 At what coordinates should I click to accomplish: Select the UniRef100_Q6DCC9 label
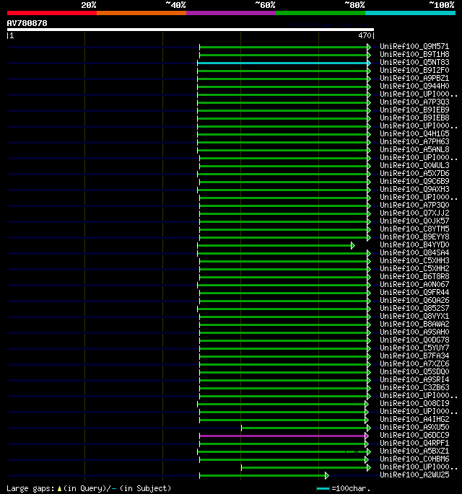pos(414,436)
